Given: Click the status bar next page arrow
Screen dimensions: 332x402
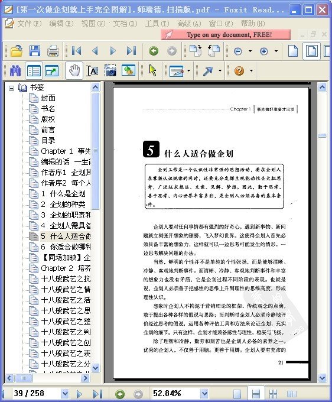Looking at the screenshot, I should pos(79,394).
